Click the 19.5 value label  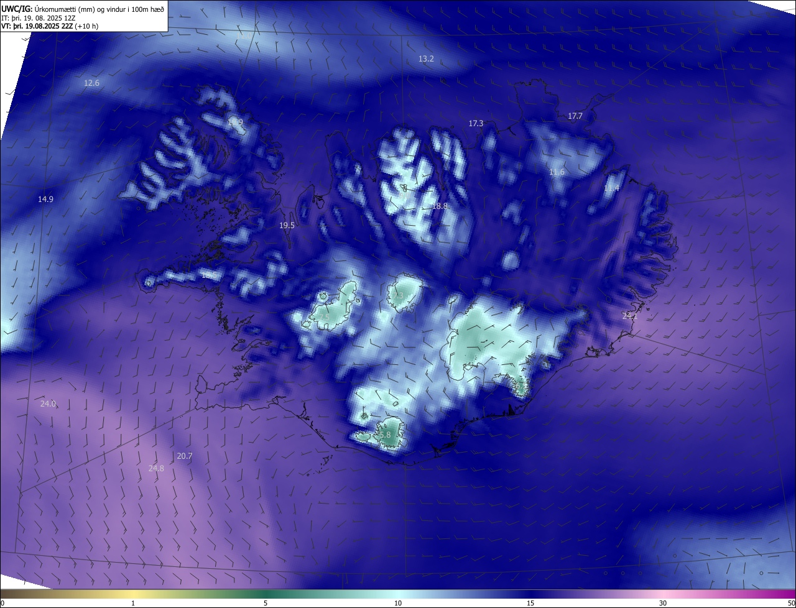(287, 226)
